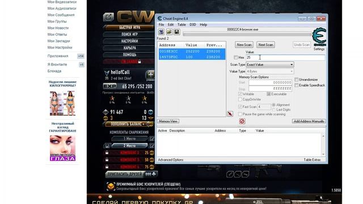Toggle the Unrandomizer checkbox
The width and height of the screenshot is (363, 204).
click(x=296, y=79)
